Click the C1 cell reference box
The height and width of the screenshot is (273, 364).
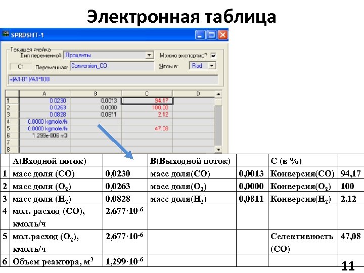tap(21, 67)
